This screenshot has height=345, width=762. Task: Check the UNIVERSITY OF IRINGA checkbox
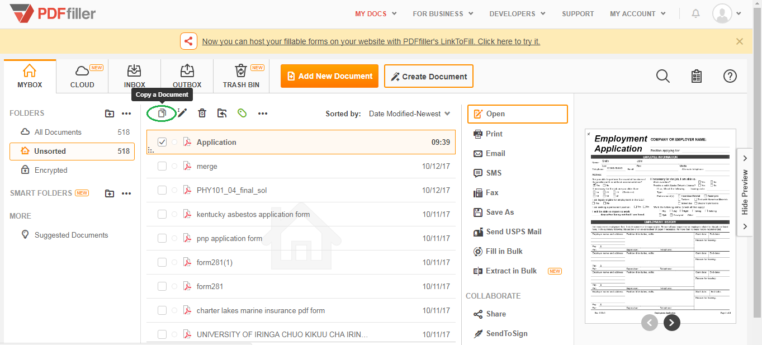[x=162, y=334]
